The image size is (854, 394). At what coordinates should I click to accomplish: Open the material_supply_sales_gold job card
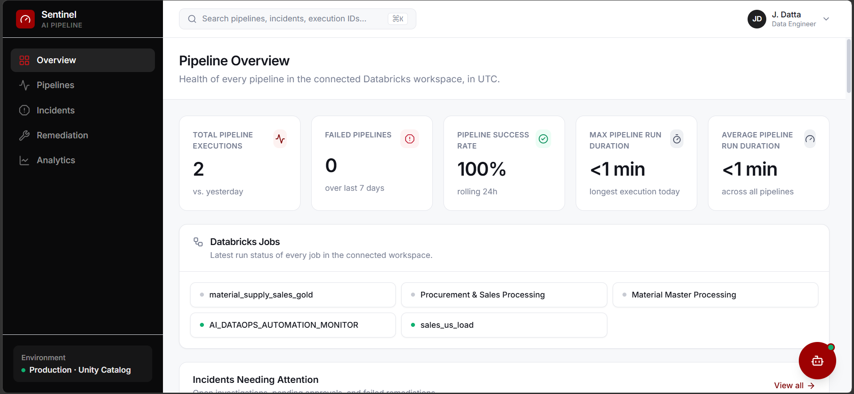click(x=293, y=295)
